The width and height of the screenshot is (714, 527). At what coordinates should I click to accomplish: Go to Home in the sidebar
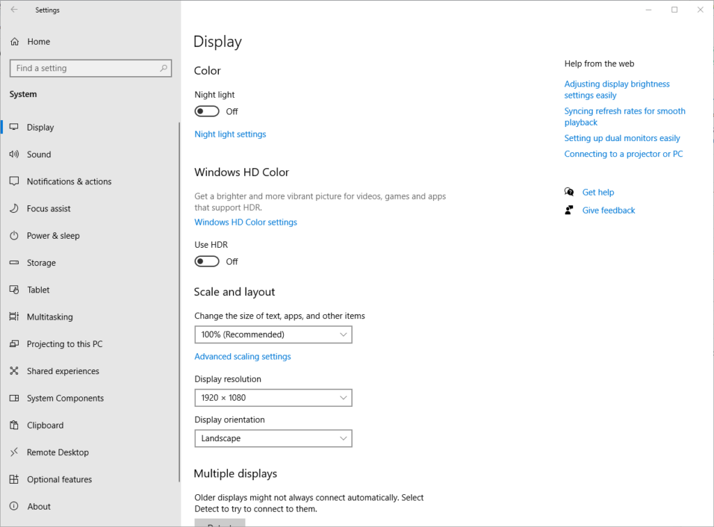pos(38,41)
